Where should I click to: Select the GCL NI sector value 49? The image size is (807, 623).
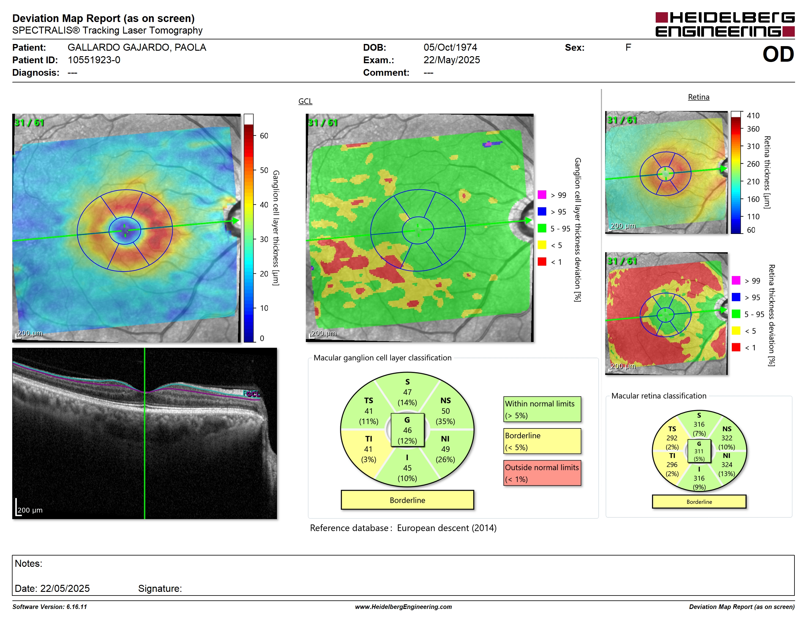coord(446,449)
